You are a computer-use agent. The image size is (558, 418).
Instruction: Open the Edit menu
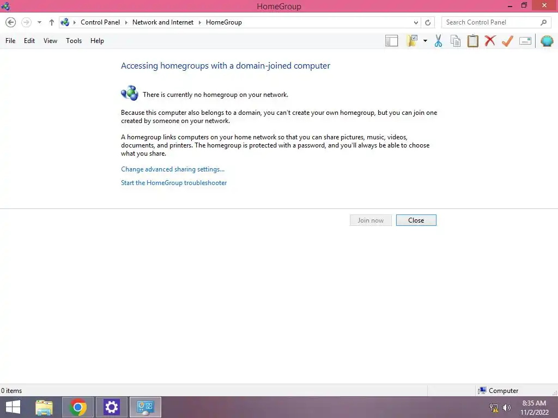[x=29, y=41]
